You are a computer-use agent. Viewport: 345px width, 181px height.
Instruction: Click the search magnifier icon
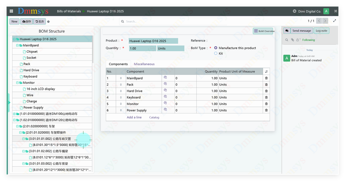123,21
